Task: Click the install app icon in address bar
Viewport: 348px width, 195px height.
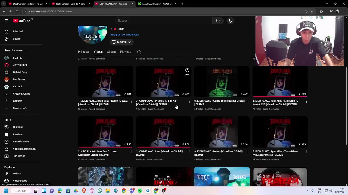Action: tap(306, 11)
